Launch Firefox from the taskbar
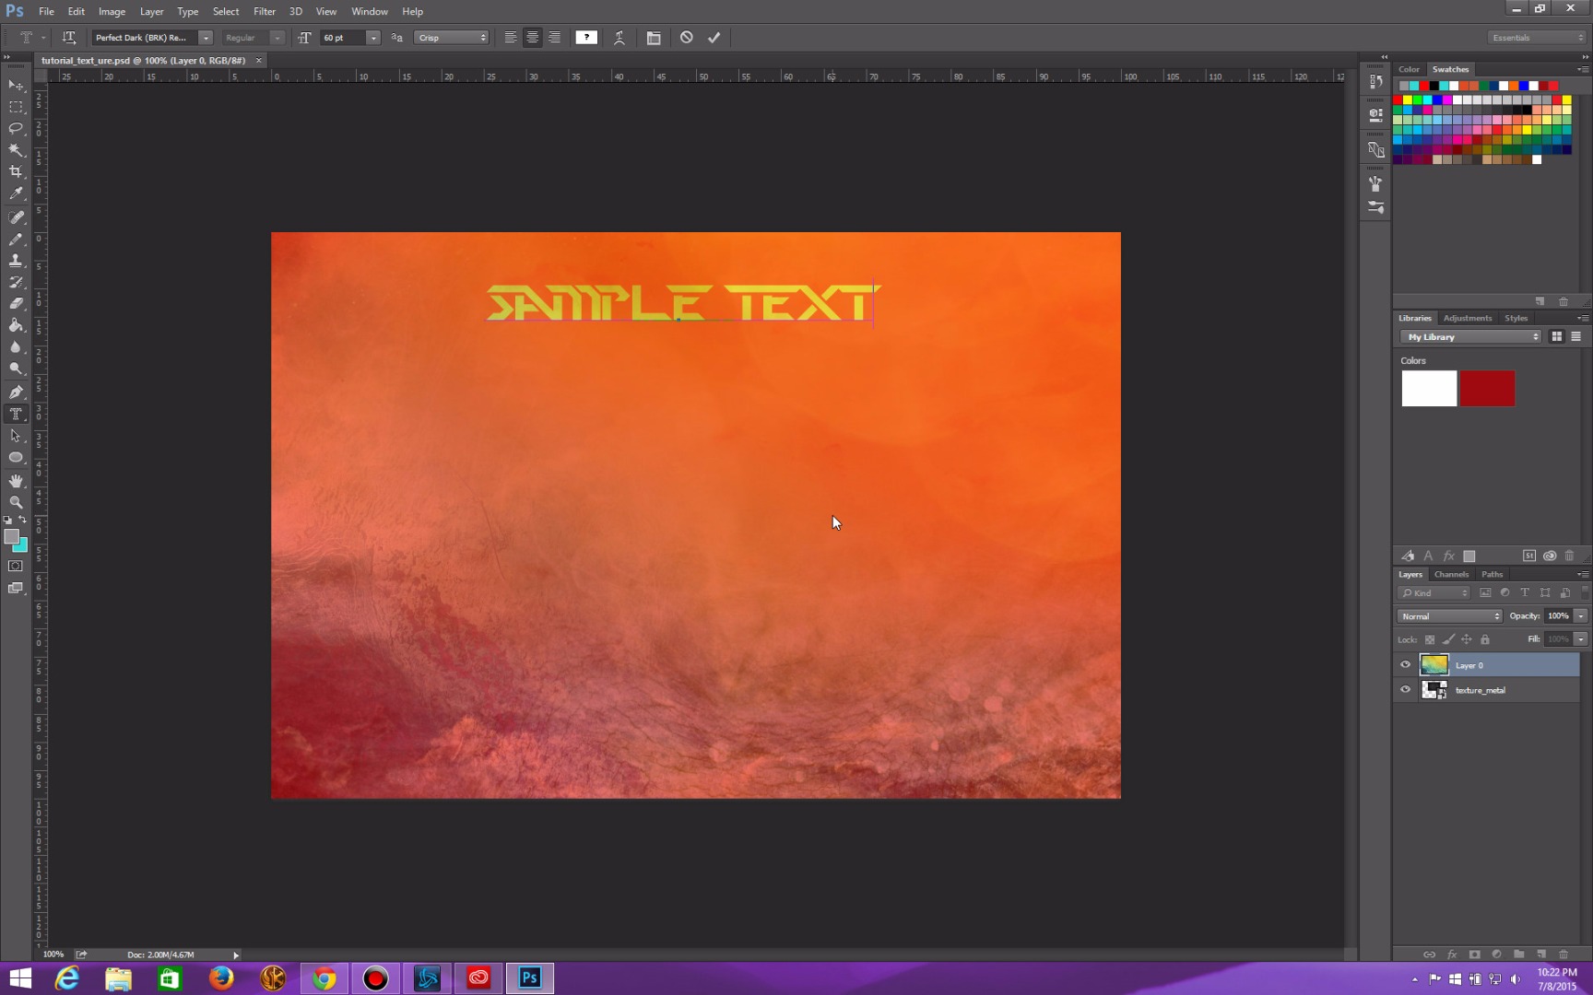 [221, 978]
